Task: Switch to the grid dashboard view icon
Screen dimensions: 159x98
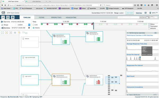Action: tap(8, 17)
